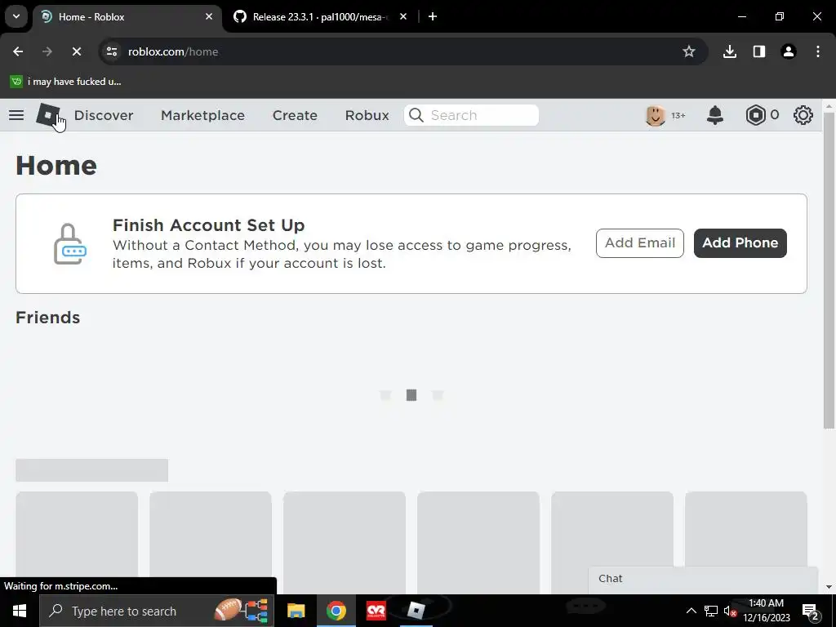Click the site information icon in address bar
Screen dimensions: 836x627
111,51
